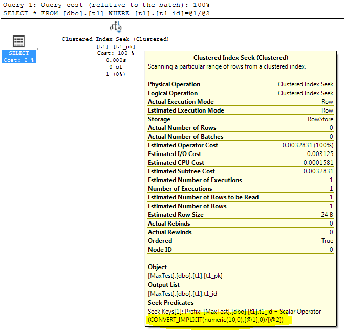Click the Seek Keys[1] Prefix predicate line
Screen dimensions: 344x333
[234, 312]
